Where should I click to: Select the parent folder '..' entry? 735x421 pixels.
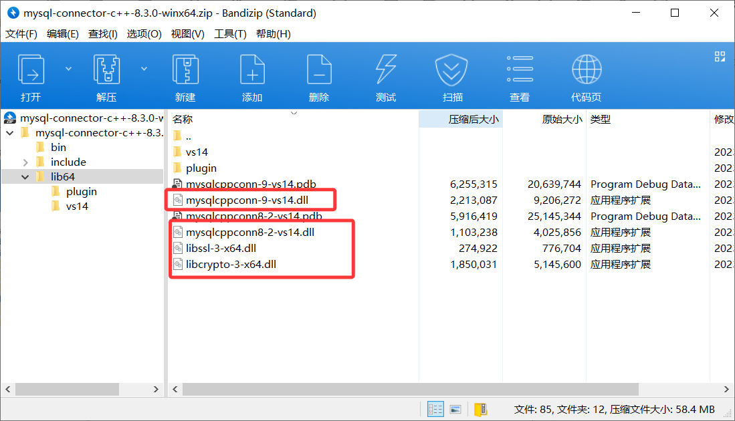(x=189, y=136)
